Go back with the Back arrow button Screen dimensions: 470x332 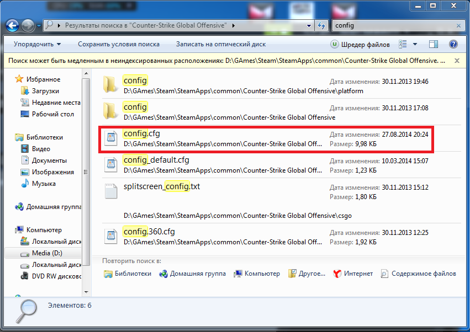(x=12, y=26)
